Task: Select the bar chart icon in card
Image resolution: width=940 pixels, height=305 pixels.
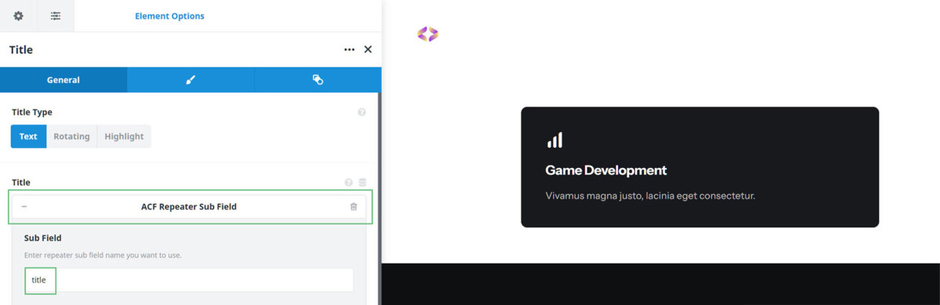Action: tap(555, 140)
